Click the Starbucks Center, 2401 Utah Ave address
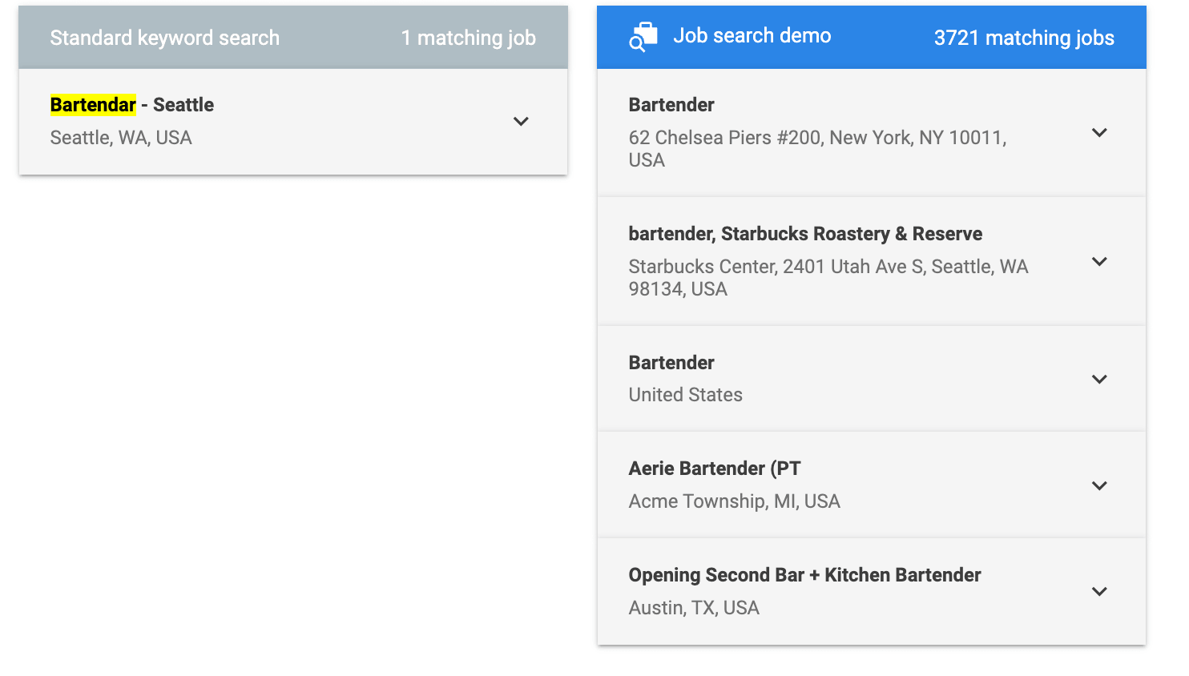The height and width of the screenshot is (676, 1189). click(828, 268)
